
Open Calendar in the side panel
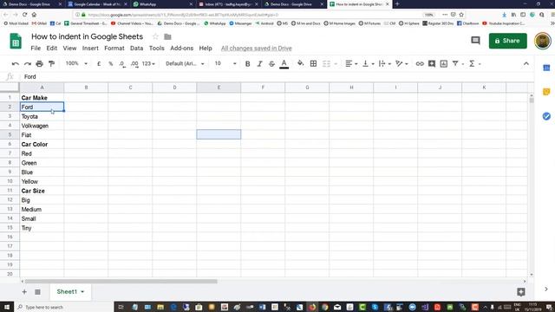546,68
